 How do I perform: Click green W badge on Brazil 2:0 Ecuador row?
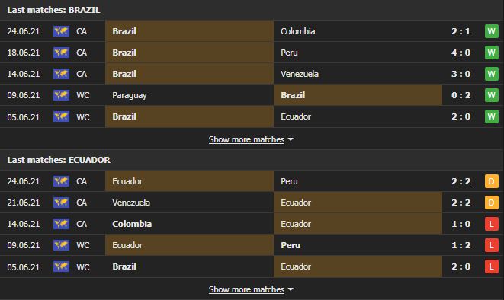click(x=492, y=116)
